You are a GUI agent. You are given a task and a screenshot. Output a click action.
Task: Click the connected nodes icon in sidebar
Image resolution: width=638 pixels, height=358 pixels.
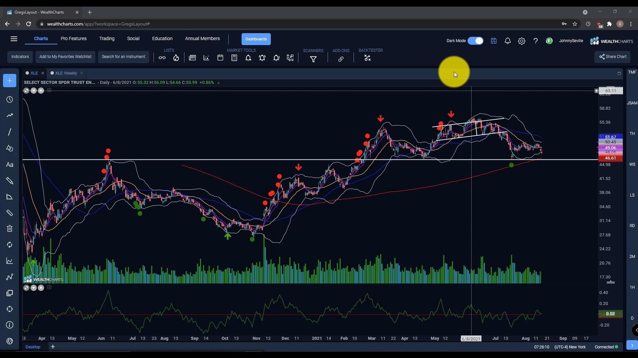pyautogui.click(x=10, y=277)
